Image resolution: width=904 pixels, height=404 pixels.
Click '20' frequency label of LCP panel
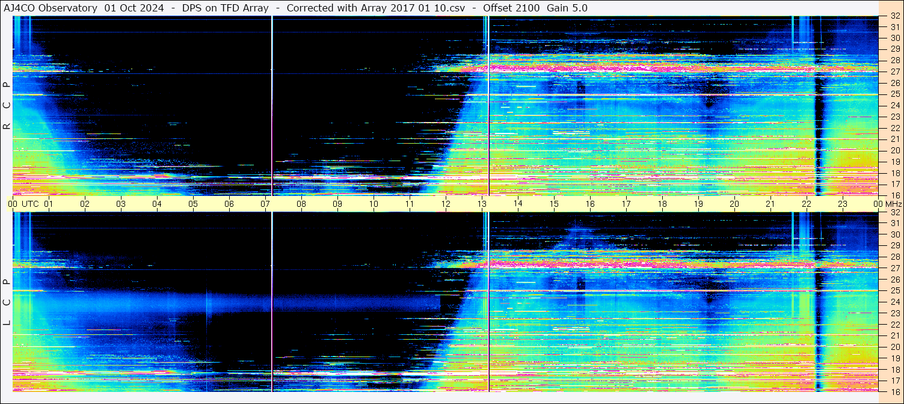coord(894,347)
